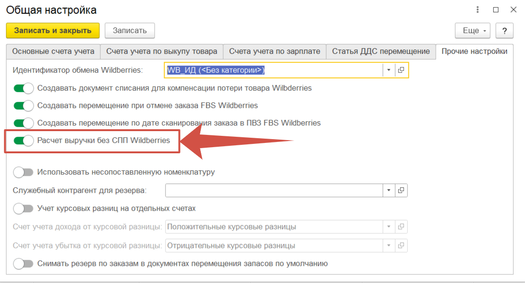Switch to Счета учета по зарплате tab

(275, 51)
